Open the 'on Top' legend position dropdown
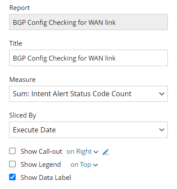The height and width of the screenshot is (189, 177). [84, 165]
